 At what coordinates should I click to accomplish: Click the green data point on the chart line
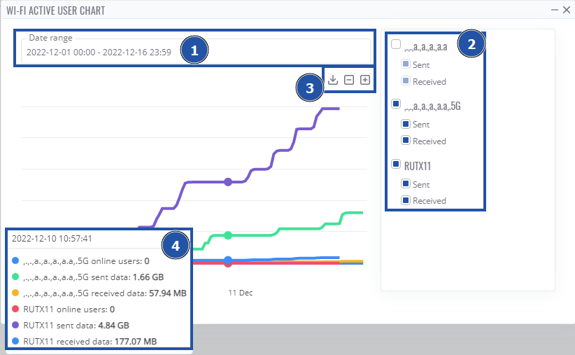point(227,235)
